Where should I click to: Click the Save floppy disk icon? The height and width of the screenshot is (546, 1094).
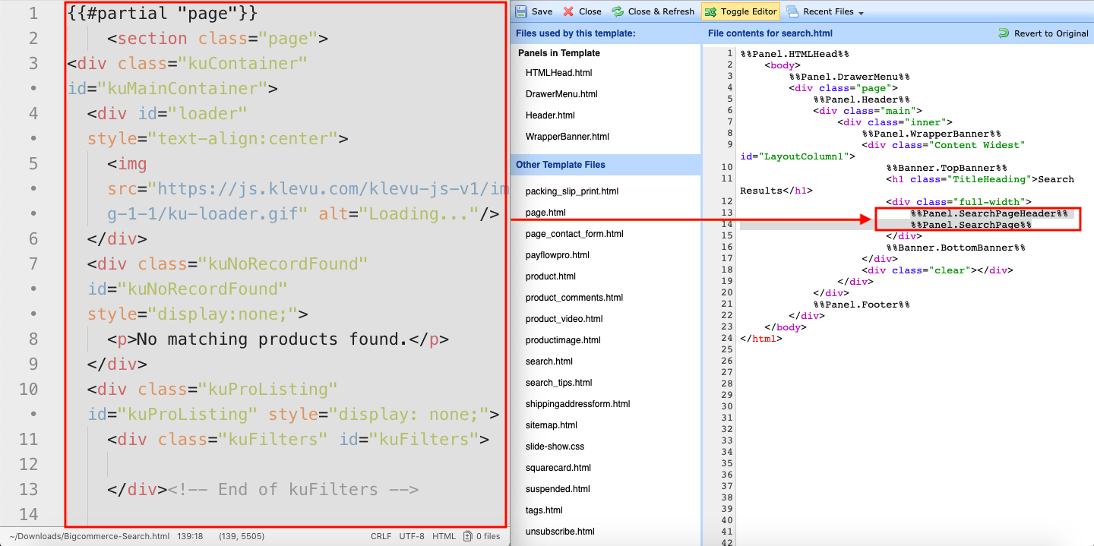point(522,11)
